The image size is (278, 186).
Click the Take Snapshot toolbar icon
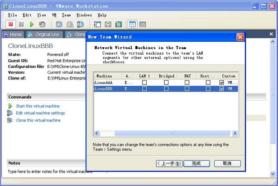[59, 24]
